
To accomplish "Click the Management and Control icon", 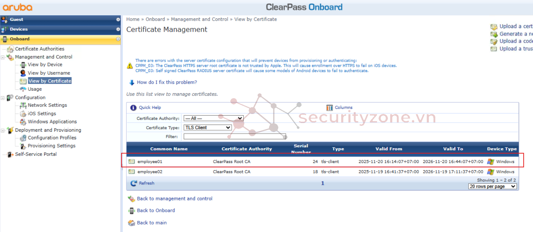I will (x=10, y=57).
